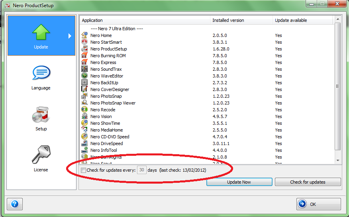The width and height of the screenshot is (349, 217).
Task: Click the Nero PhotoSnap Viewer icon
Action: (x=84, y=103)
